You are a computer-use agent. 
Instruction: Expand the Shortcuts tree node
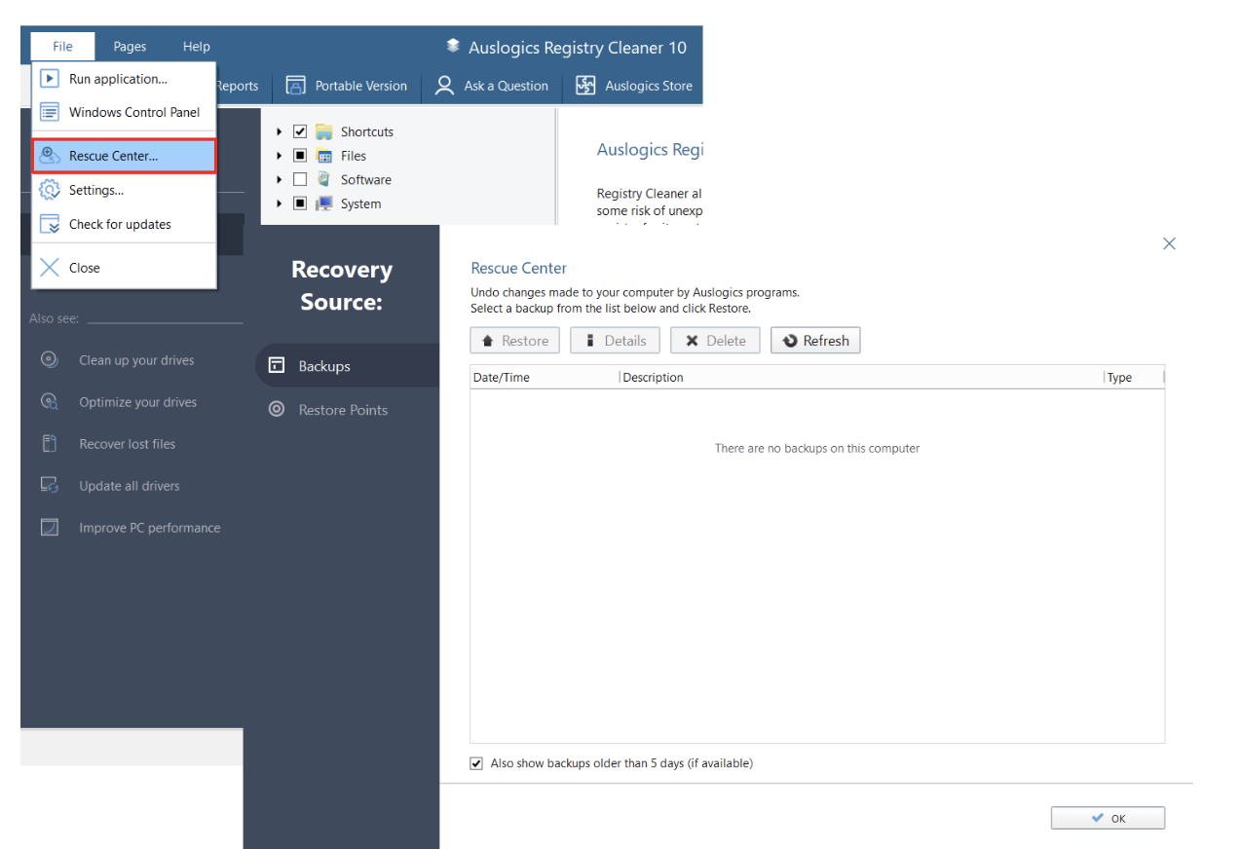pyautogui.click(x=280, y=130)
